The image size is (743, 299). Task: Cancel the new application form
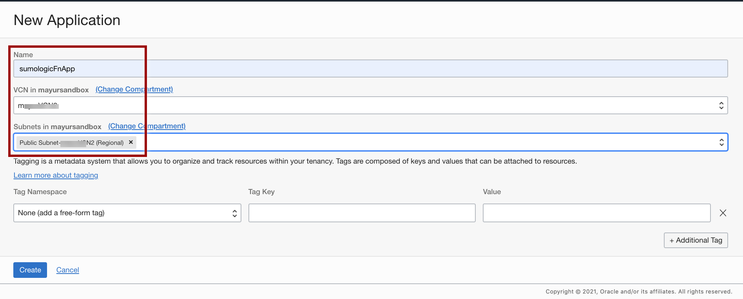68,270
